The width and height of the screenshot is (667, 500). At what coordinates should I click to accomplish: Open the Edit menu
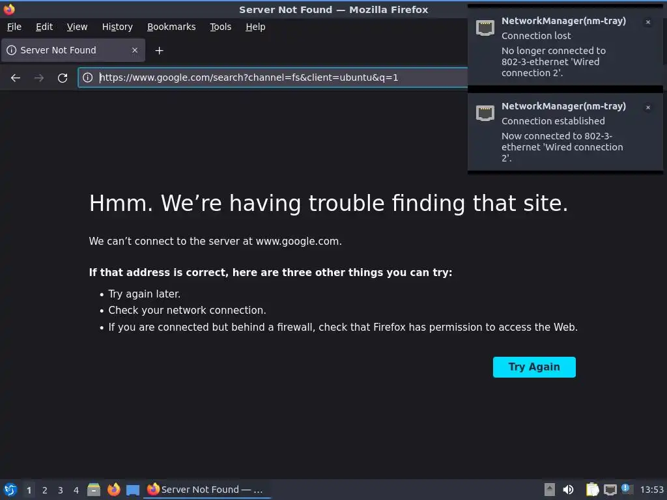(x=44, y=27)
